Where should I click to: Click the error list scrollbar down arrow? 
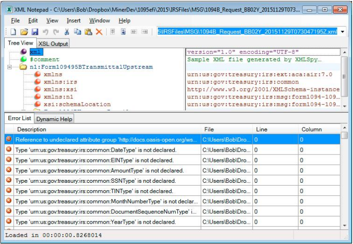click(x=345, y=225)
